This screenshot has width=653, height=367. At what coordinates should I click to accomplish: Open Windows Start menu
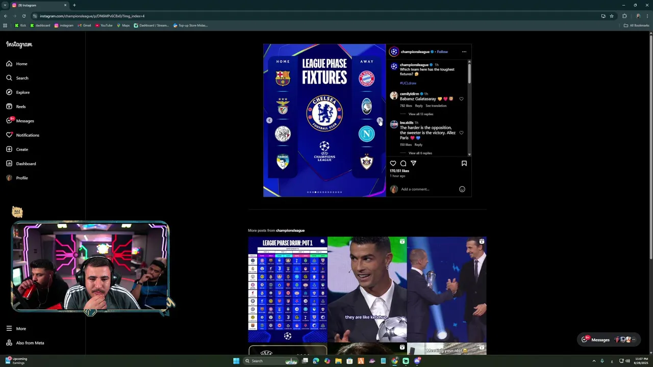pos(236,361)
